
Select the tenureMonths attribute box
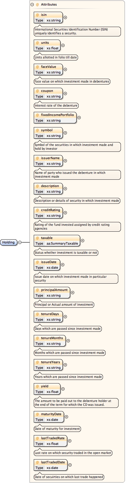coord(50,341)
